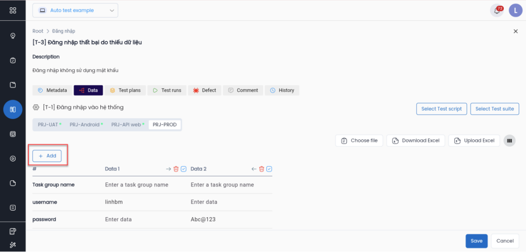Open the Defect tab
This screenshot has height=252, width=526.
click(x=205, y=90)
